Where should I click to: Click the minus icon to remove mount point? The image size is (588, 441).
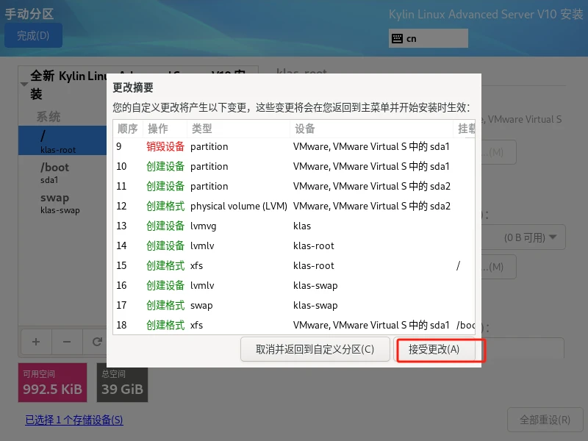tap(67, 342)
